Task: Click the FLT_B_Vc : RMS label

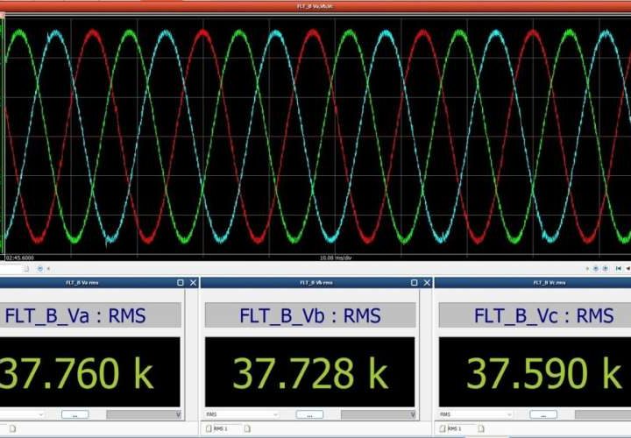Action: click(544, 315)
